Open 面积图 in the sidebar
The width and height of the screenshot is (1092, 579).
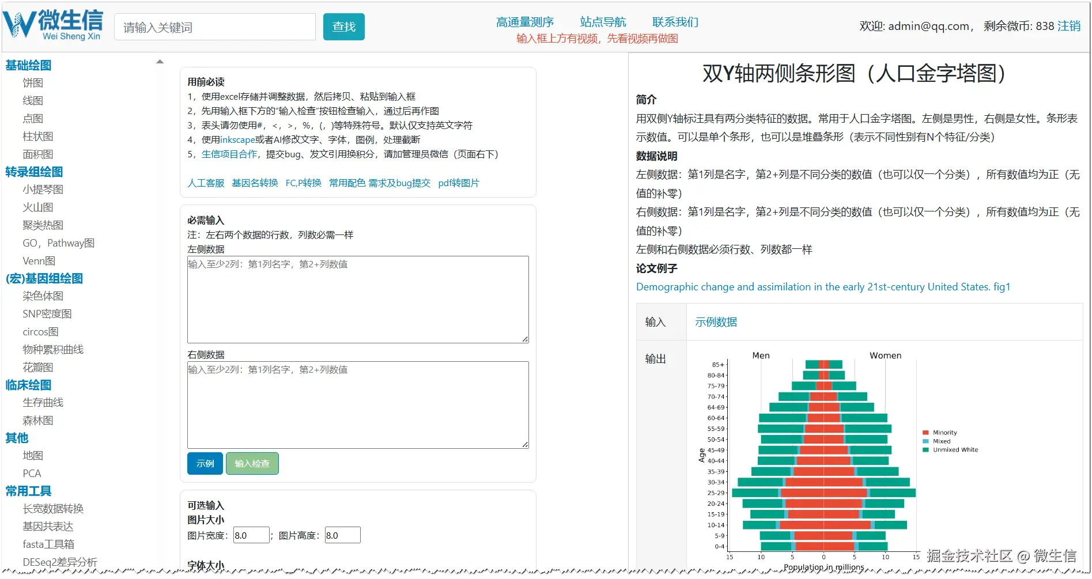tap(38, 154)
